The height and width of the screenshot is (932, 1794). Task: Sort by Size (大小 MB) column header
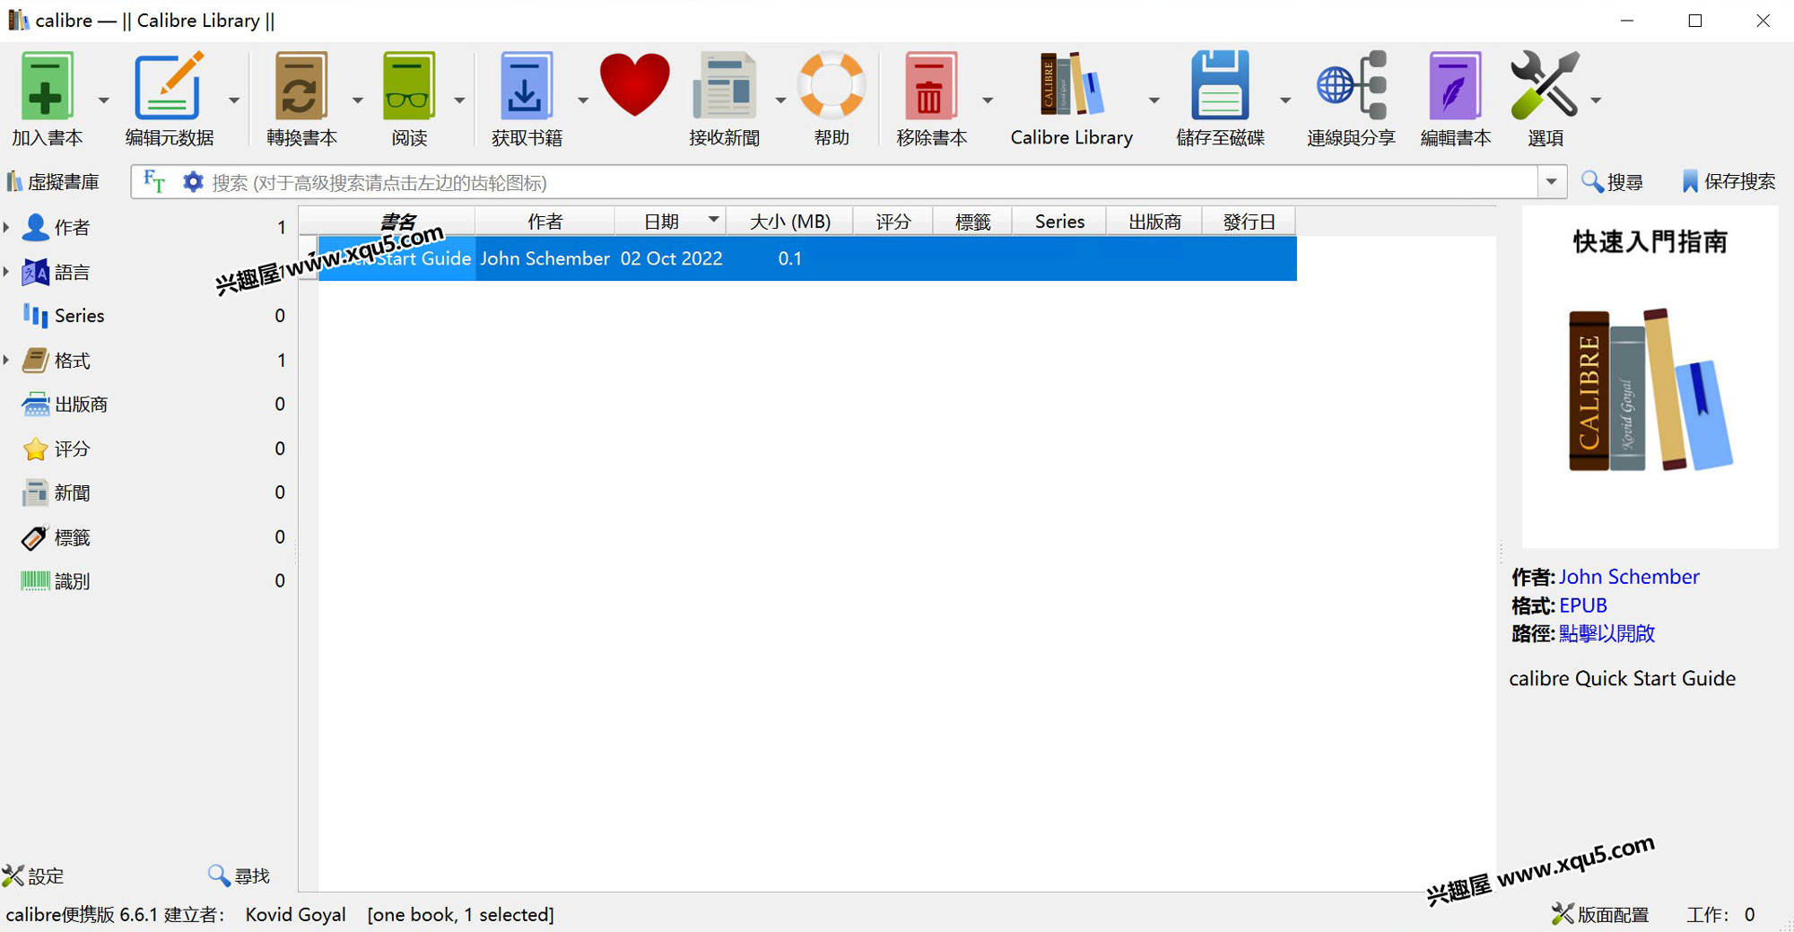tap(789, 221)
